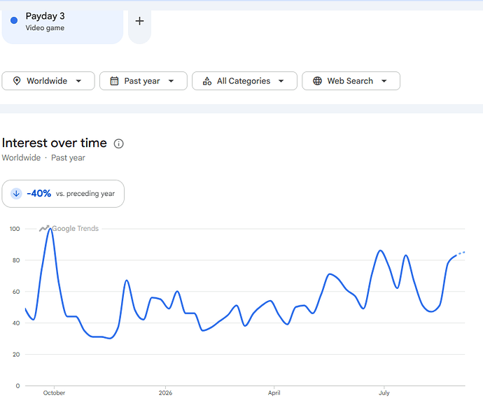Click the shapes icon in All Categories filter
This screenshot has height=403, width=483.
pos(207,81)
